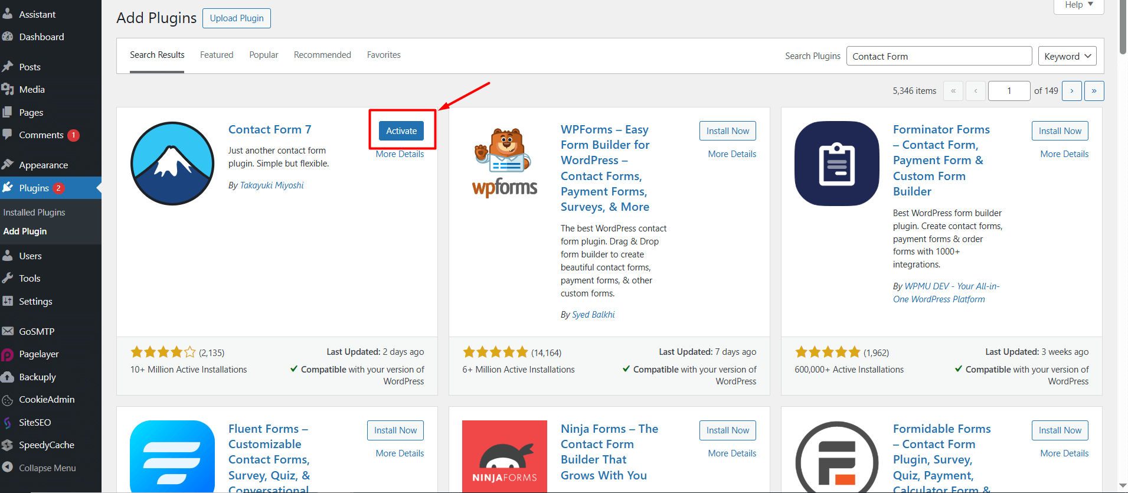View More Details for Forminator Forms

pos(1064,154)
